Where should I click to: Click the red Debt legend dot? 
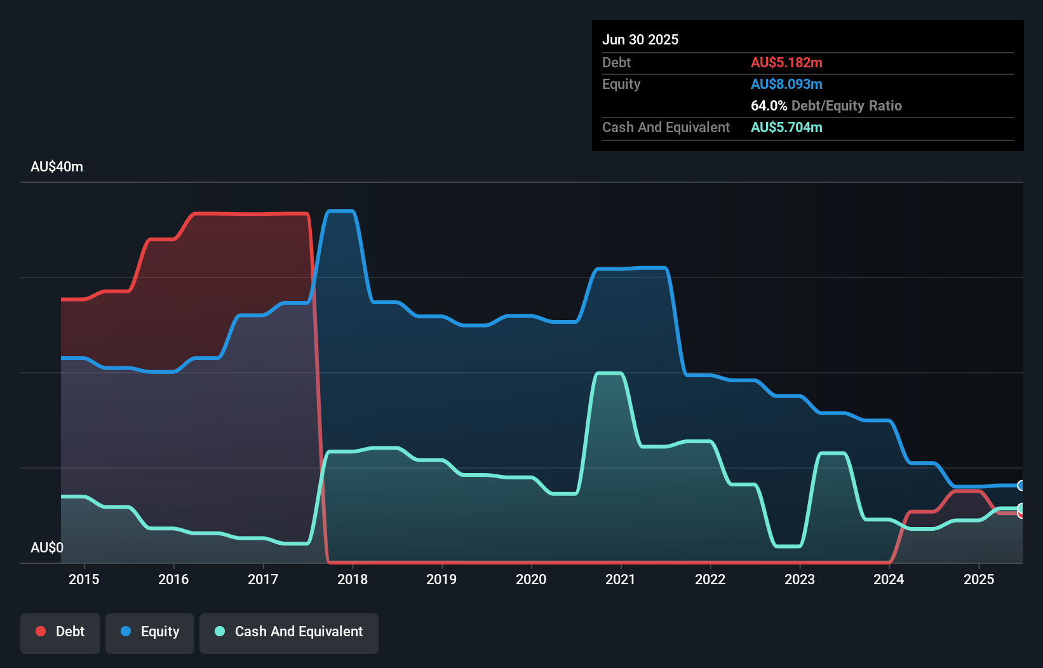40,631
